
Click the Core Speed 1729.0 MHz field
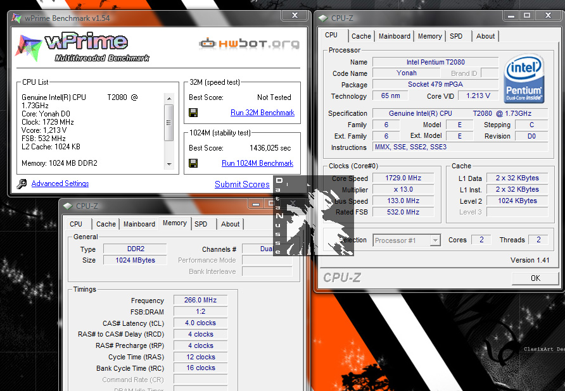403,178
